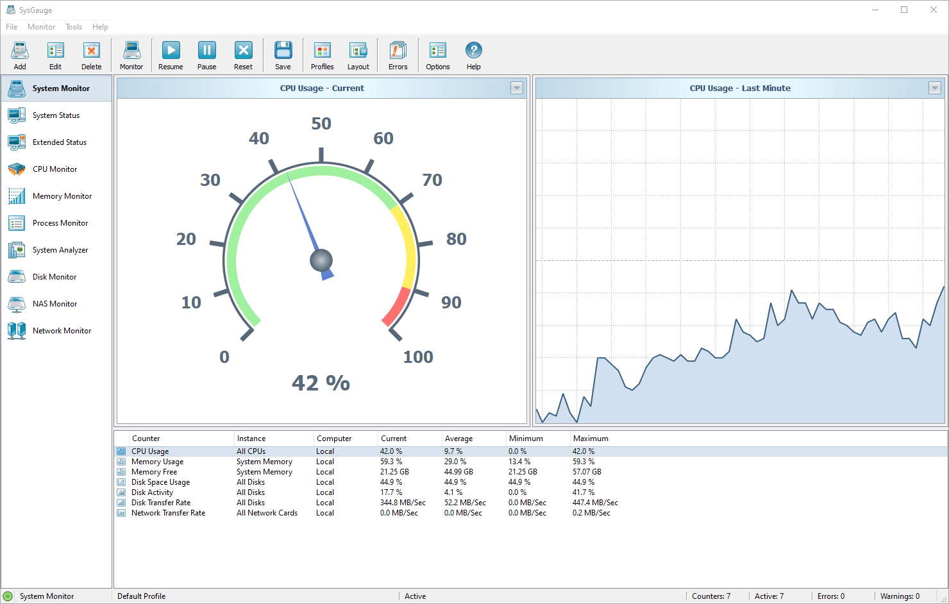Reset counters using the Reset icon

243,55
